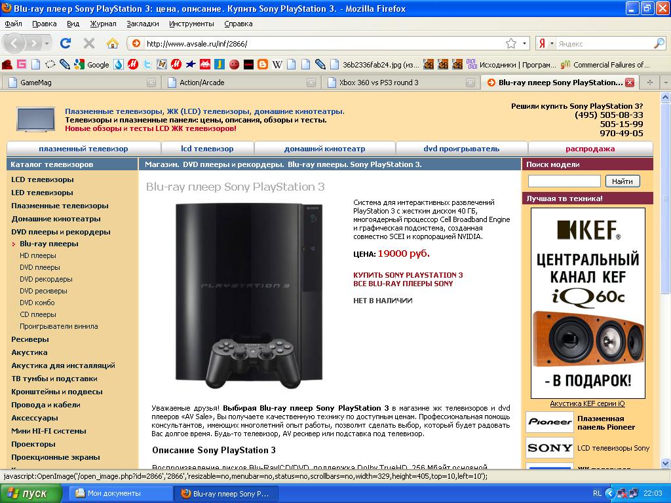Open the back/forward history dropdown arrow

click(x=47, y=43)
